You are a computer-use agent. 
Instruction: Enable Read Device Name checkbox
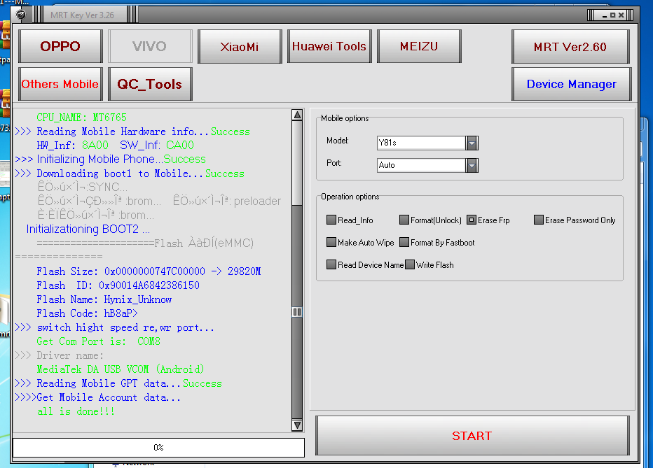pyautogui.click(x=331, y=264)
